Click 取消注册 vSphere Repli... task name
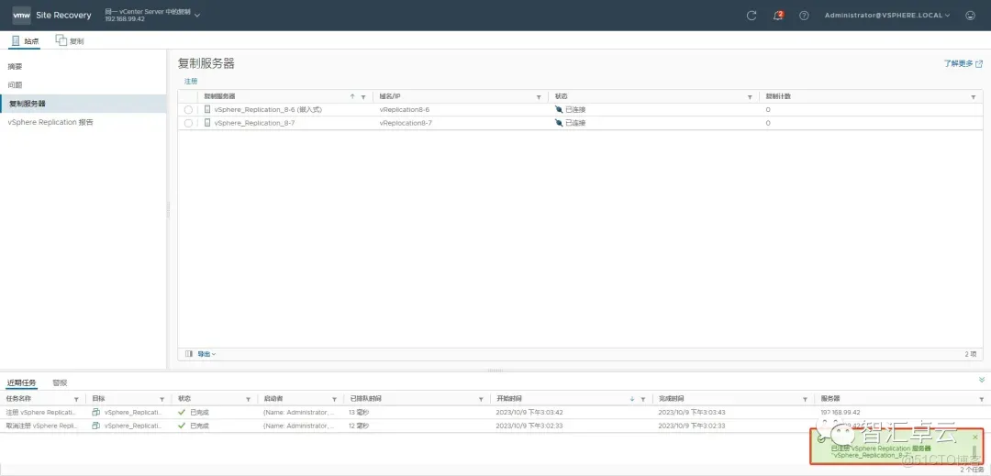 pos(41,426)
